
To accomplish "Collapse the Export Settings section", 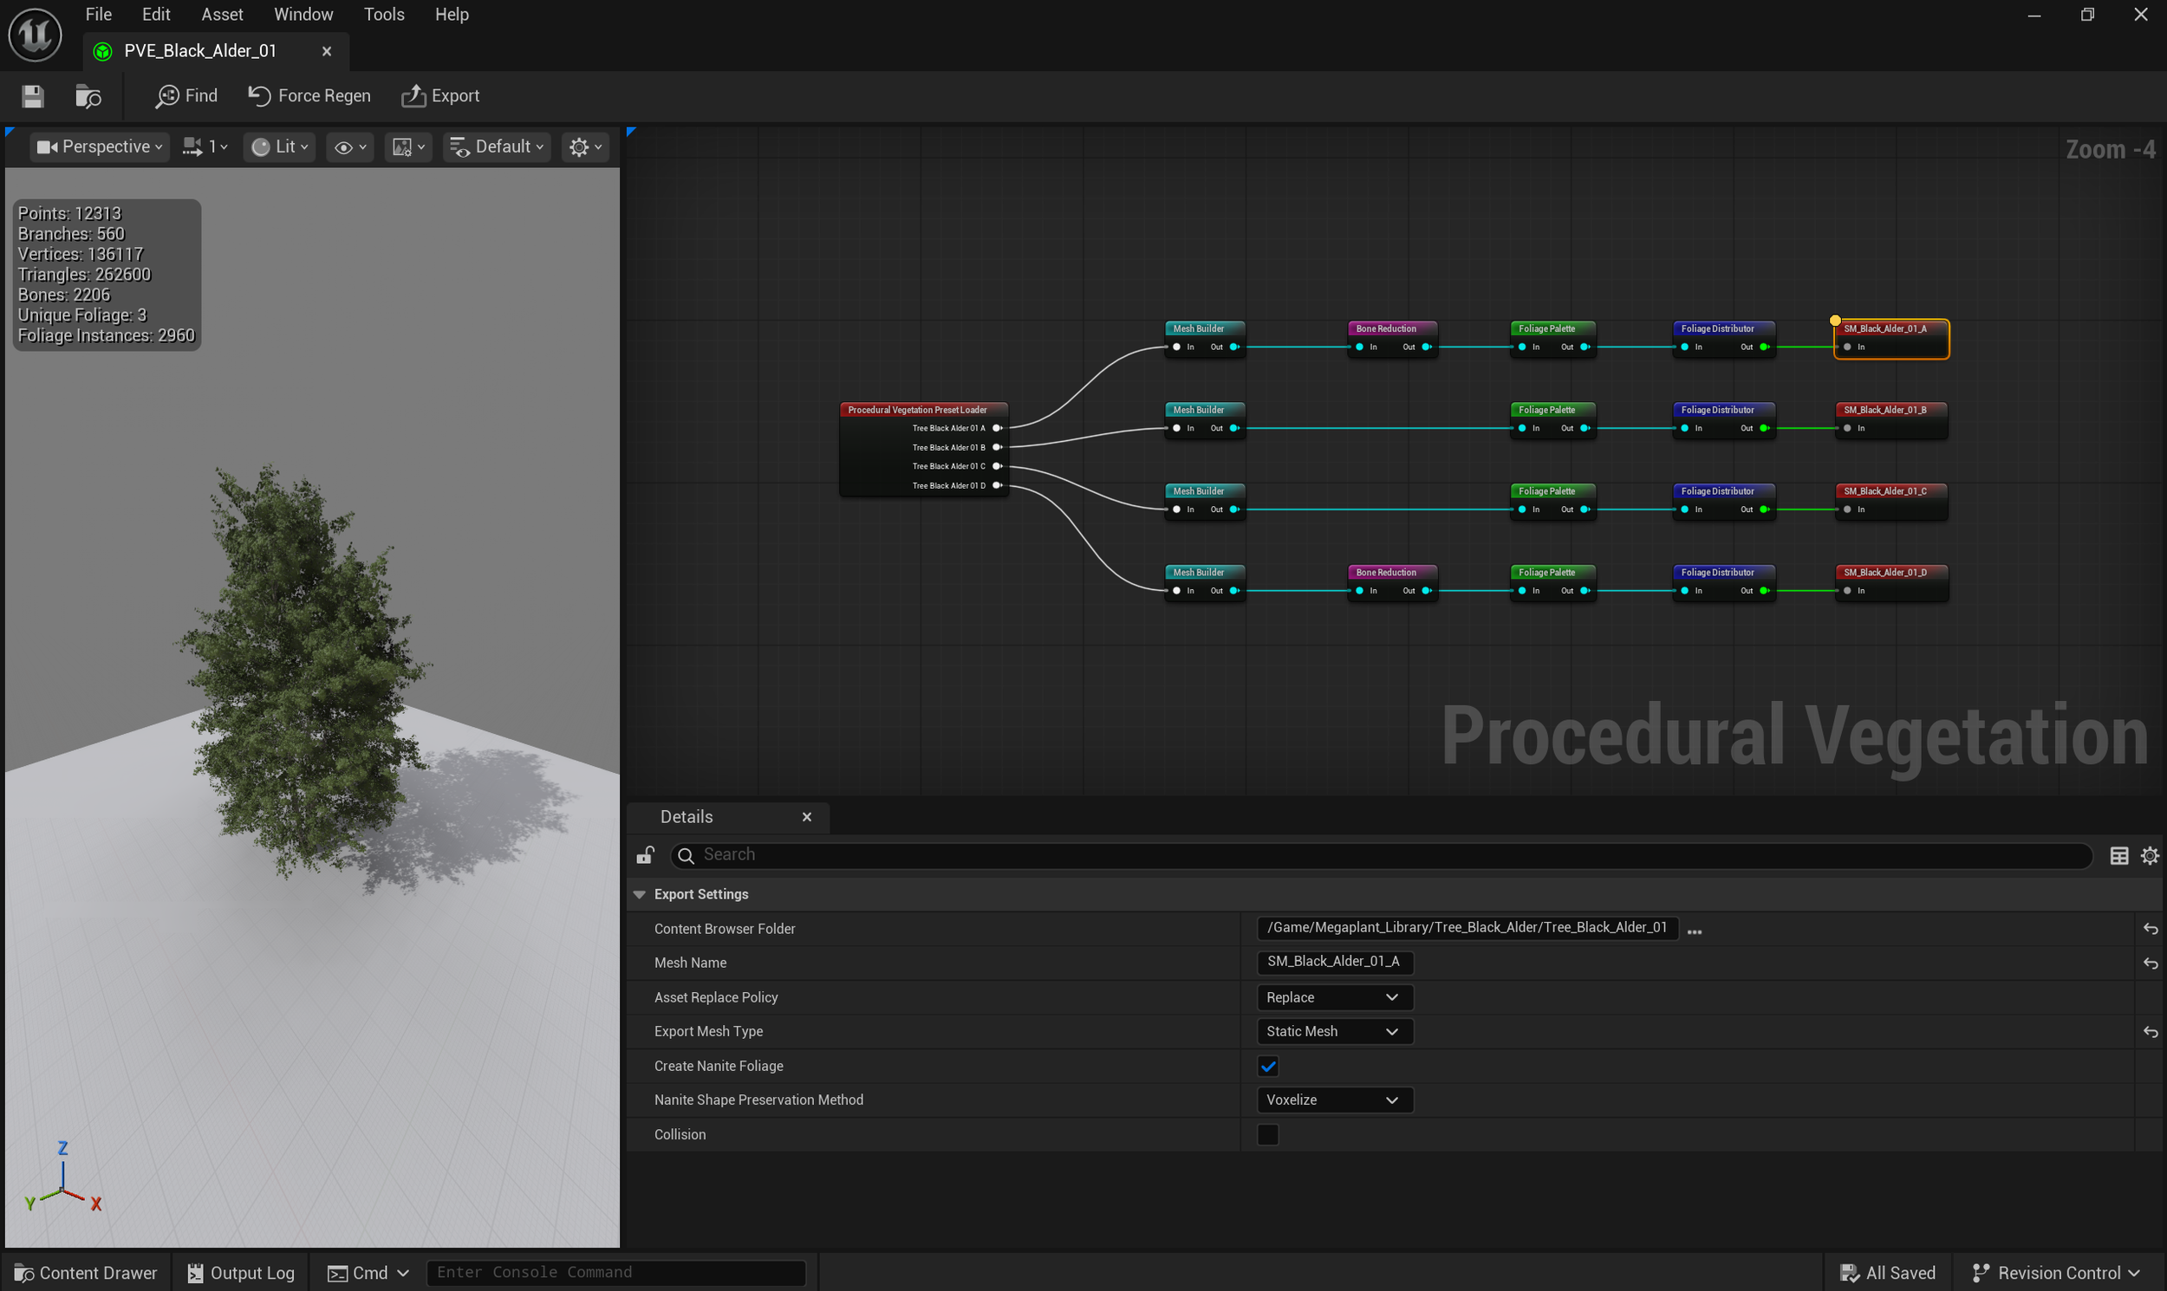I will [640, 894].
